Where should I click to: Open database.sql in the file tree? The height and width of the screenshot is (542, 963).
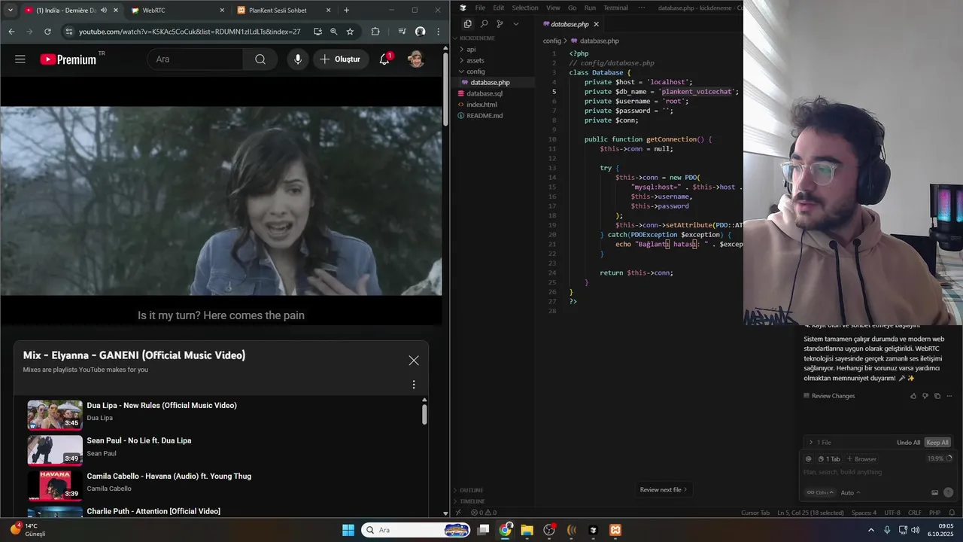point(492,93)
